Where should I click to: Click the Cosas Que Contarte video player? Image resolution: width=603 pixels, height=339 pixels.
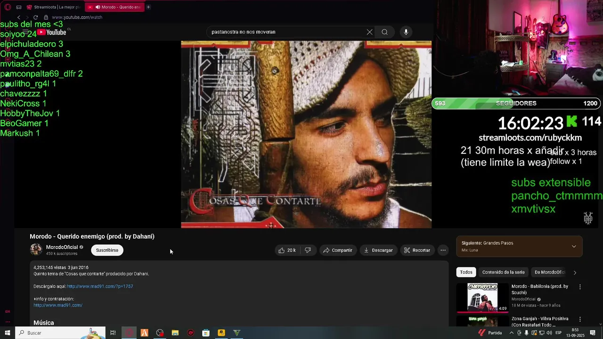coord(306,134)
